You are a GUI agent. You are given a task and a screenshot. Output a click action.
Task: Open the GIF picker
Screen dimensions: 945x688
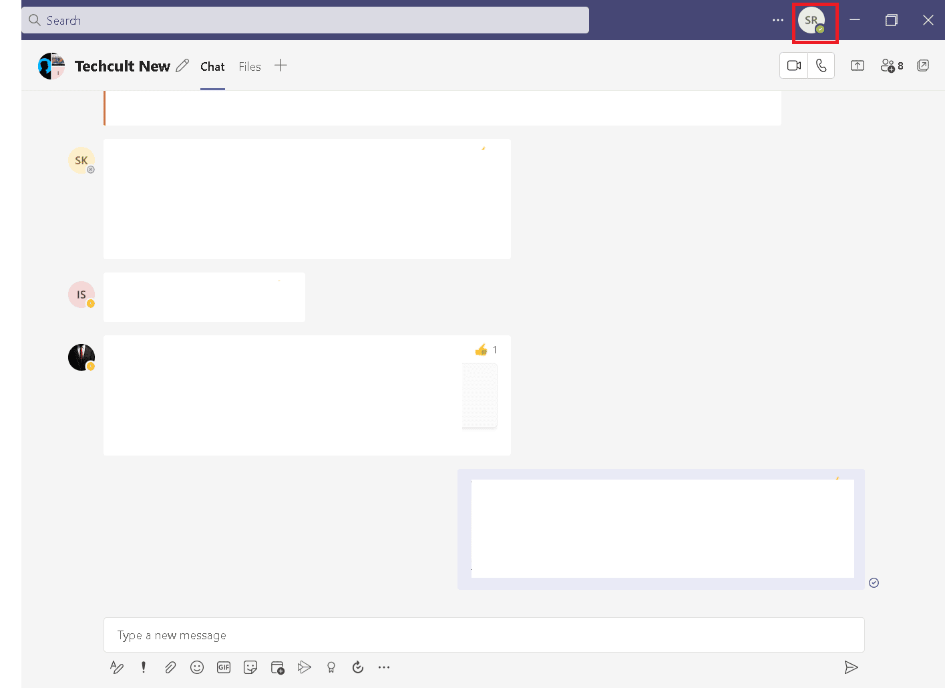click(x=224, y=667)
